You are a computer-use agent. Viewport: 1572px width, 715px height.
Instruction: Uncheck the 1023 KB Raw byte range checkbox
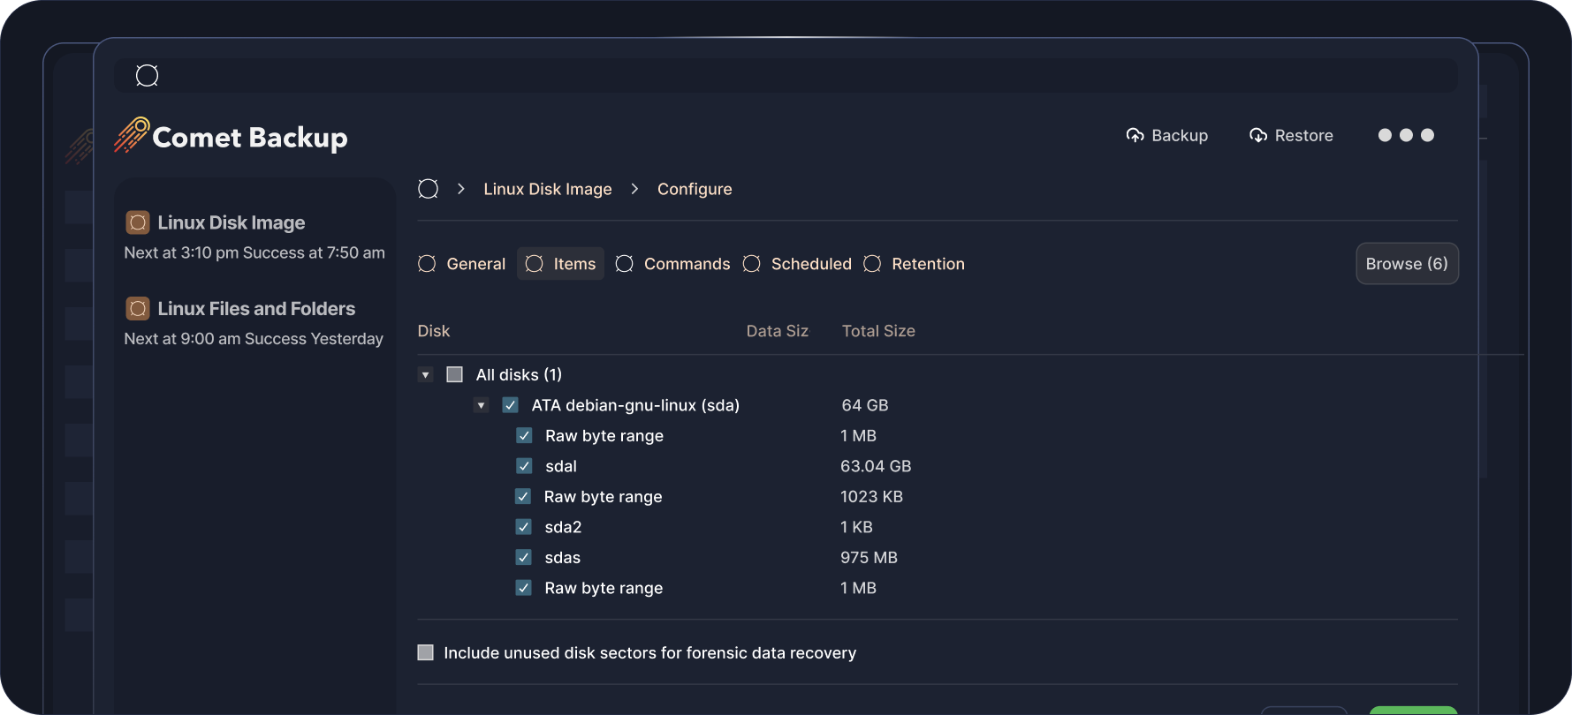pos(523,496)
